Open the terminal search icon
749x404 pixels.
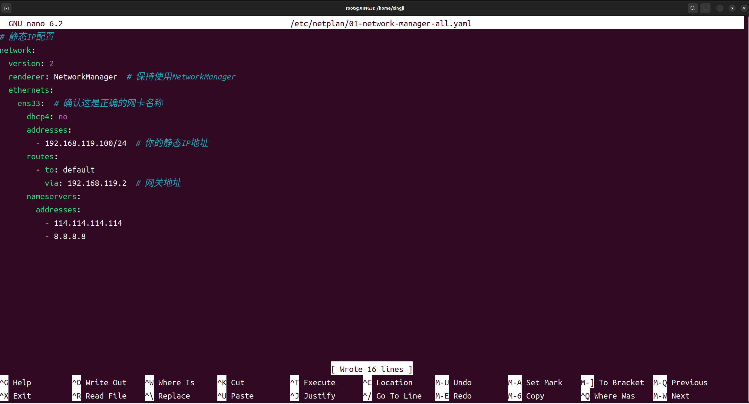tap(692, 8)
